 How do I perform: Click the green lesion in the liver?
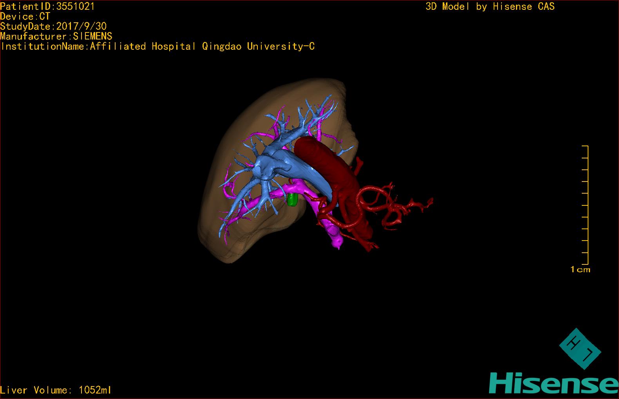(292, 200)
